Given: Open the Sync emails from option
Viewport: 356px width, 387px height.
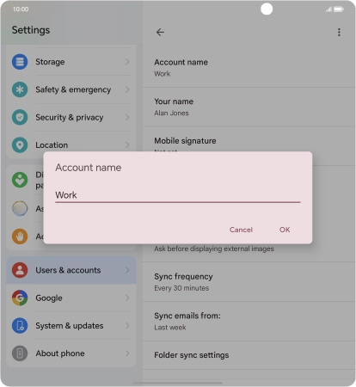Looking at the screenshot, I should [x=249, y=322].
